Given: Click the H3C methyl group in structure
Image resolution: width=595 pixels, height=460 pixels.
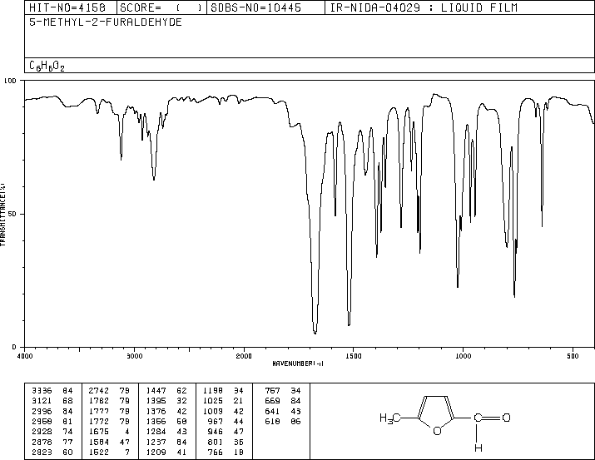Looking at the screenshot, I should [x=389, y=418].
